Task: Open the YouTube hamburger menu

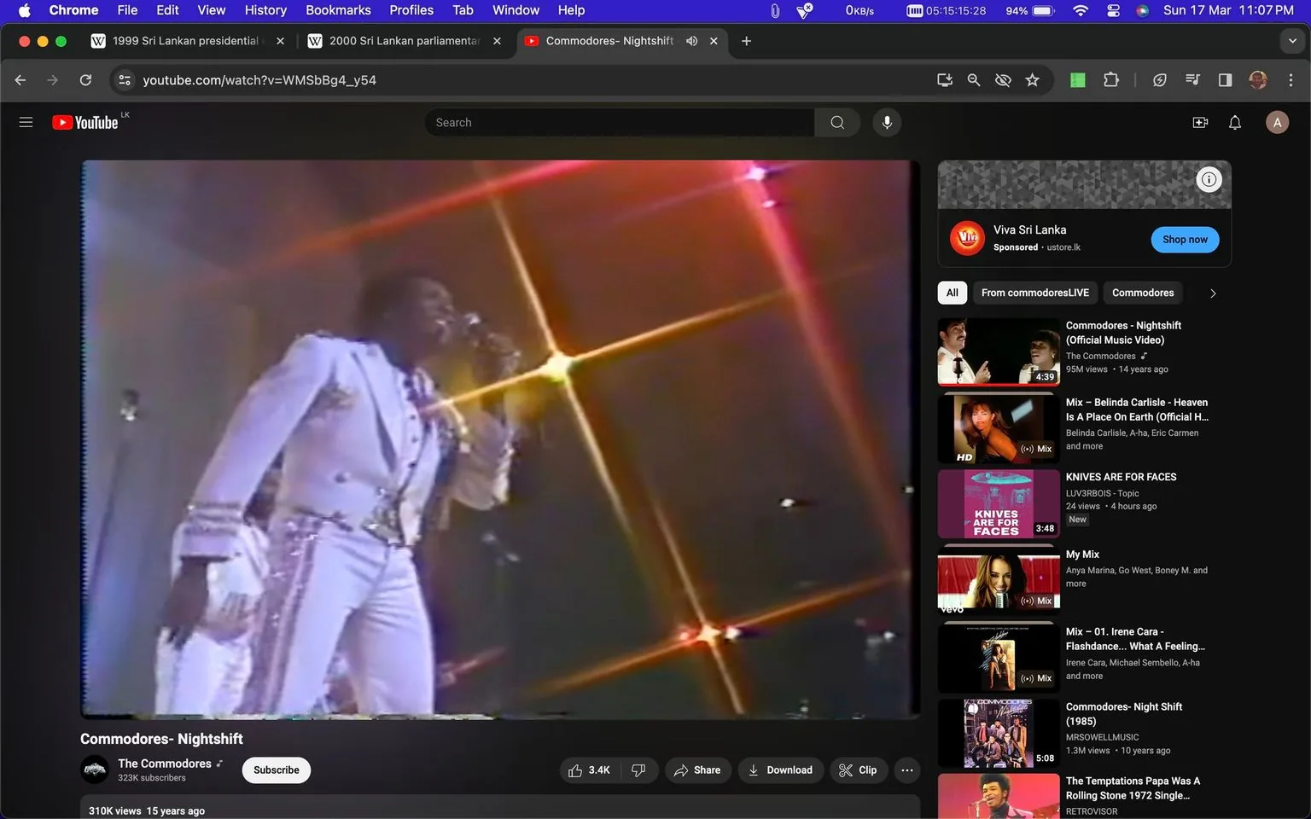Action: [26, 122]
